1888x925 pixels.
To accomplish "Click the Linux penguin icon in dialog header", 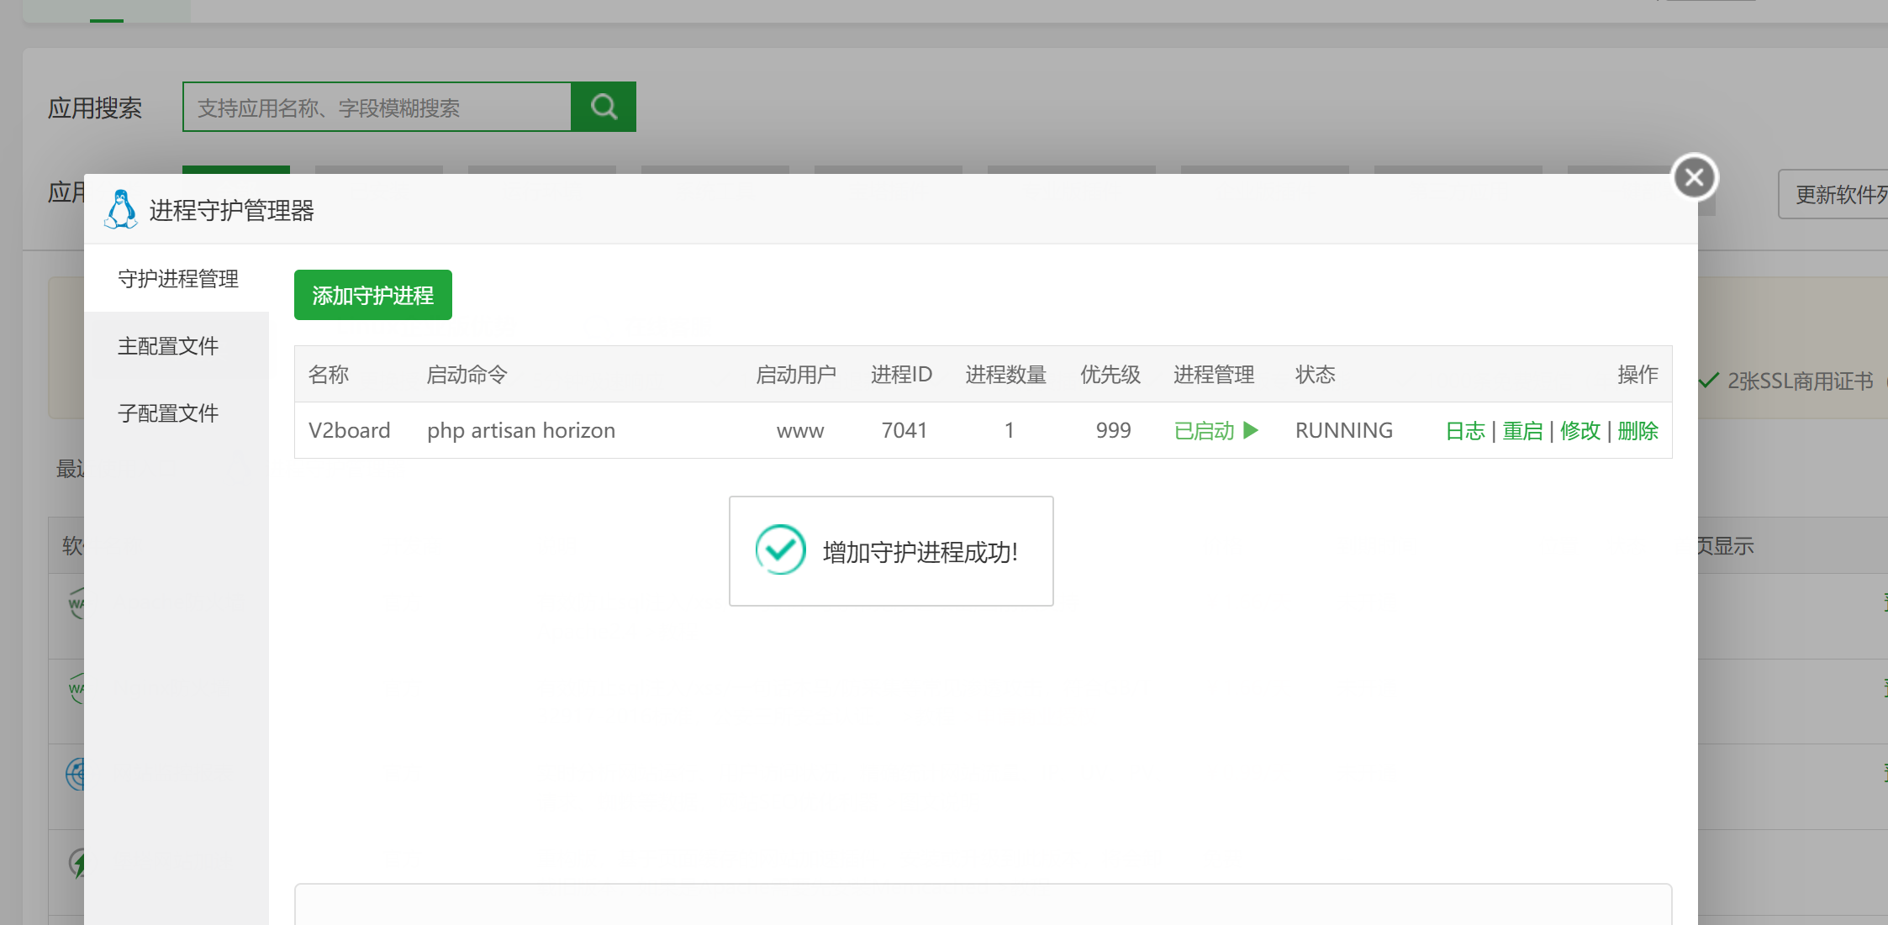I will pos(121,209).
